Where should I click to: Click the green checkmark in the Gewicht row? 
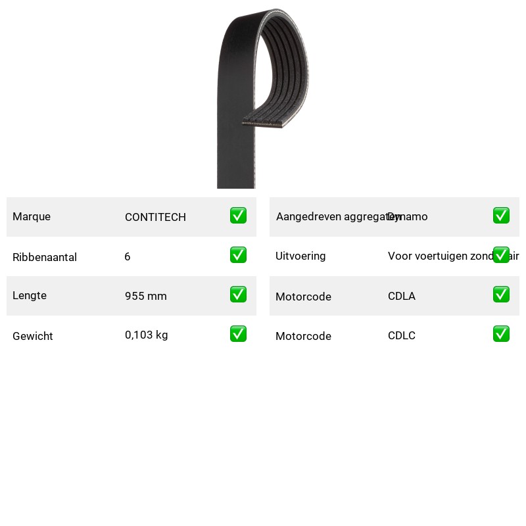pos(238,334)
